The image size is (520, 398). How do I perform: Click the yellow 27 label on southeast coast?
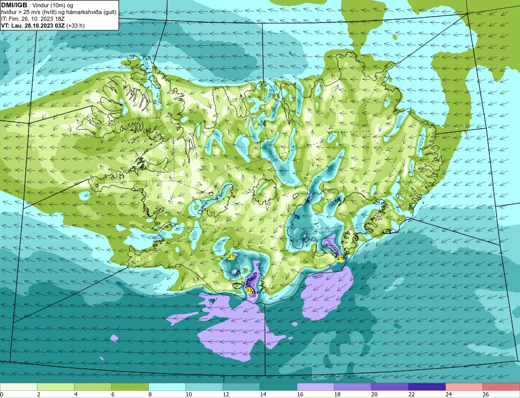(340, 258)
